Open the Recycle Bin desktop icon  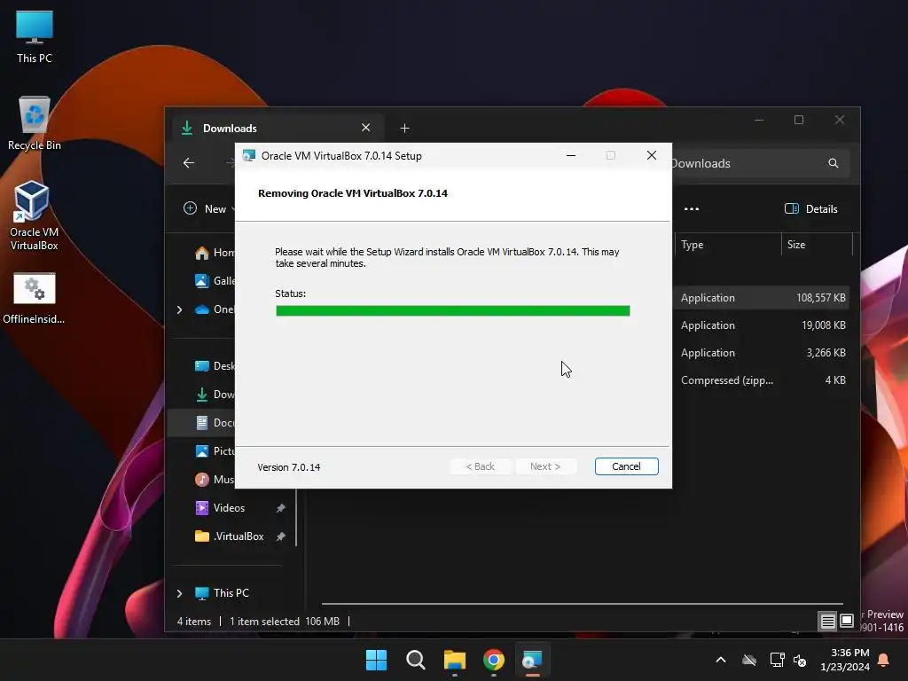click(35, 123)
